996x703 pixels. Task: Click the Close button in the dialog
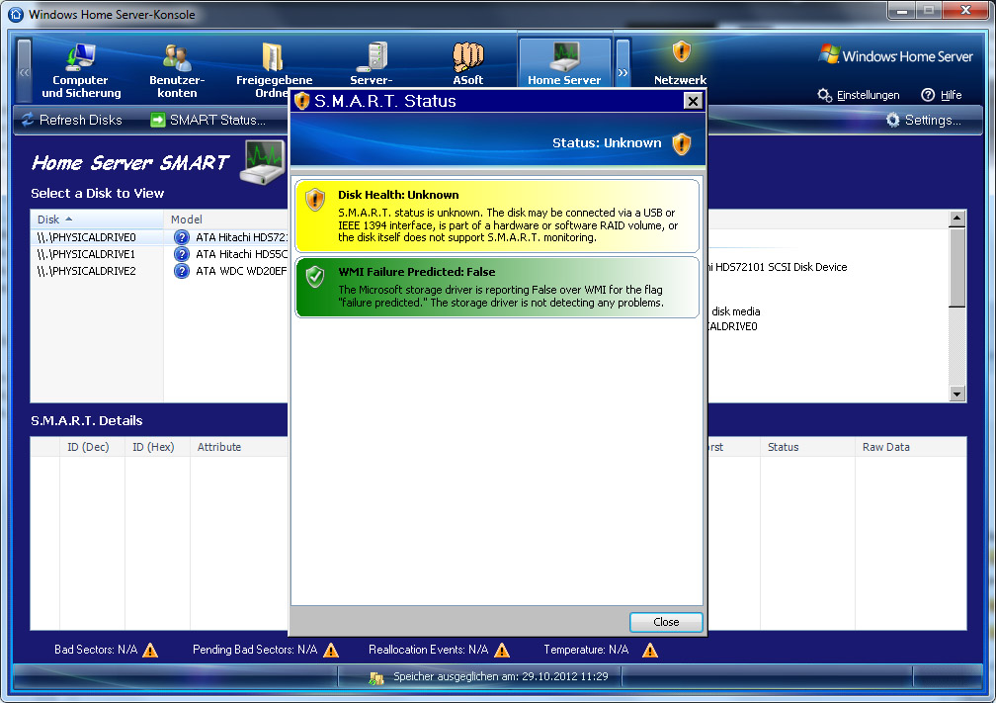[666, 622]
